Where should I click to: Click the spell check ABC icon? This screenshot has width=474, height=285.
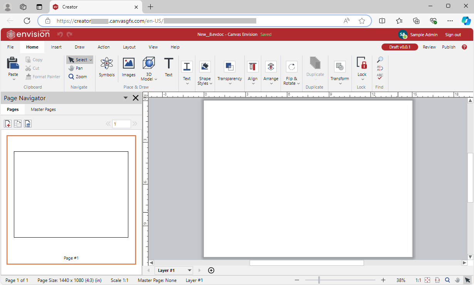[x=380, y=76]
